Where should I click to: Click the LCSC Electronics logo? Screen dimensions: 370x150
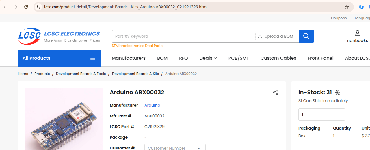[x=59, y=36]
